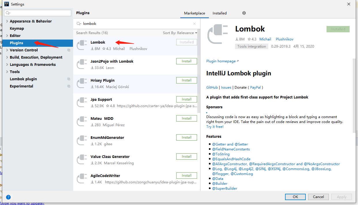Follow the Try it free! link
The width and height of the screenshot is (358, 205).
tap(215, 127)
